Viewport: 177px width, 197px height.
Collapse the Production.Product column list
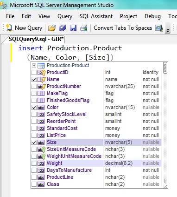(34, 66)
